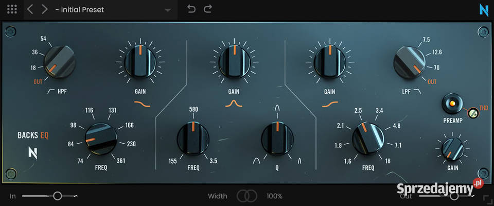Click the wide Q curve icon
The height and width of the screenshot is (206, 494).
coord(257,161)
